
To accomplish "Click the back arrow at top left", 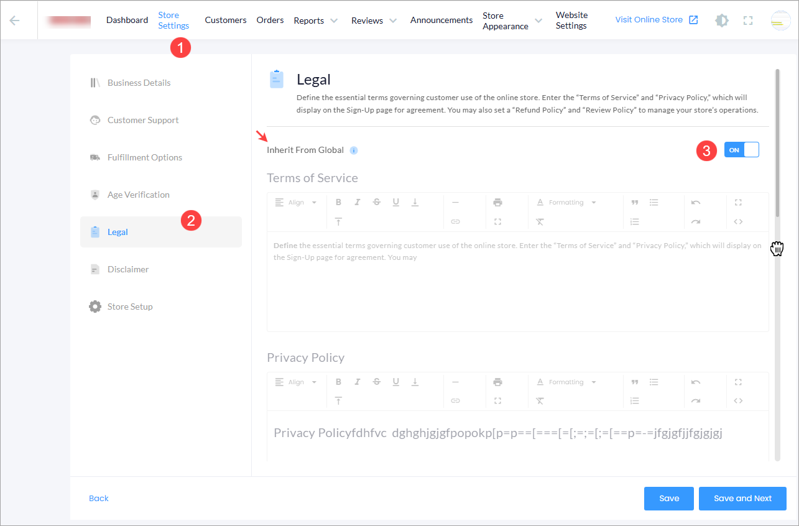I will point(14,21).
